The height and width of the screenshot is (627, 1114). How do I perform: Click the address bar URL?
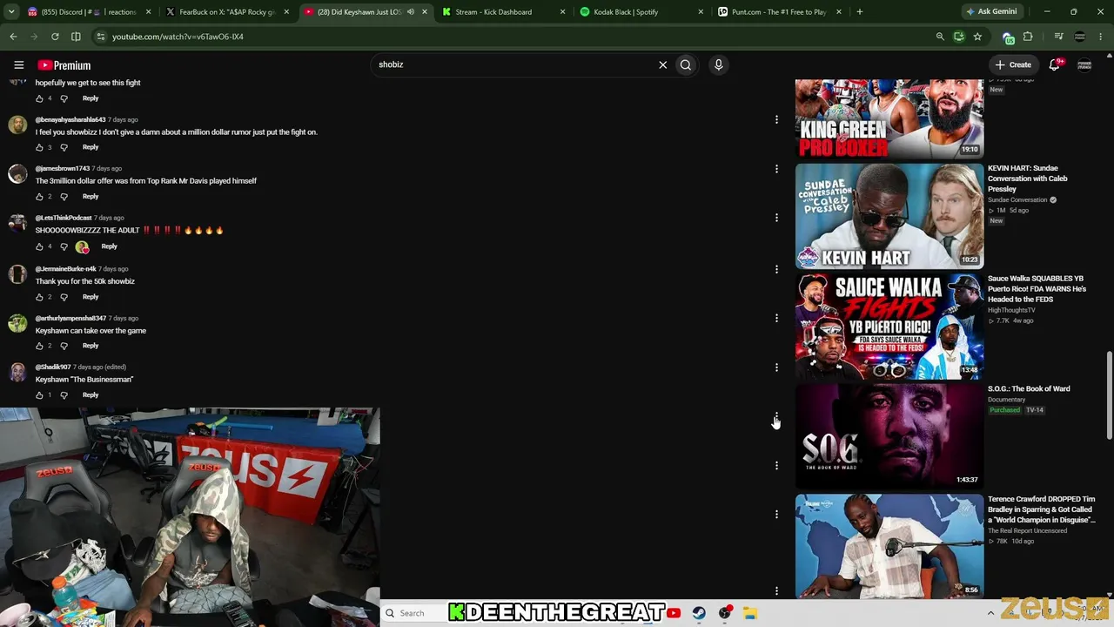point(178,37)
